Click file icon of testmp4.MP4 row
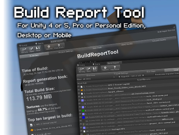This screenshot has width=179, height=135. tap(84, 131)
